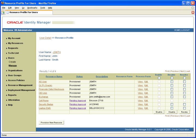The height and width of the screenshot is (138, 196).
Task: Sort by Description column header
Action: 102,77
